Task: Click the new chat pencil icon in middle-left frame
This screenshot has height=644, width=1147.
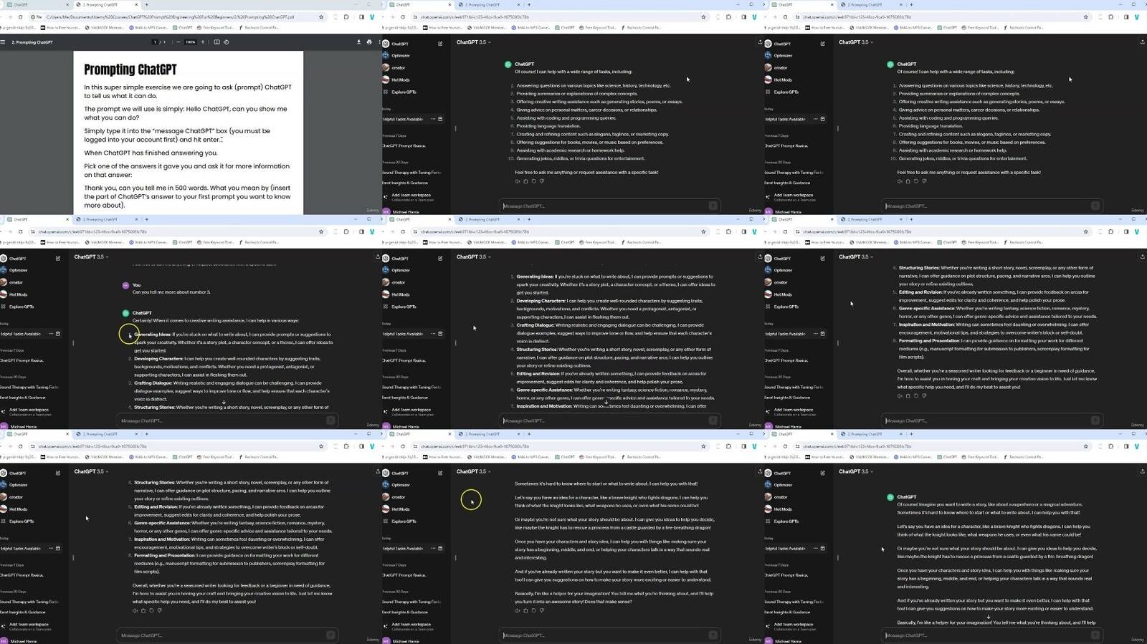Action: (x=58, y=259)
